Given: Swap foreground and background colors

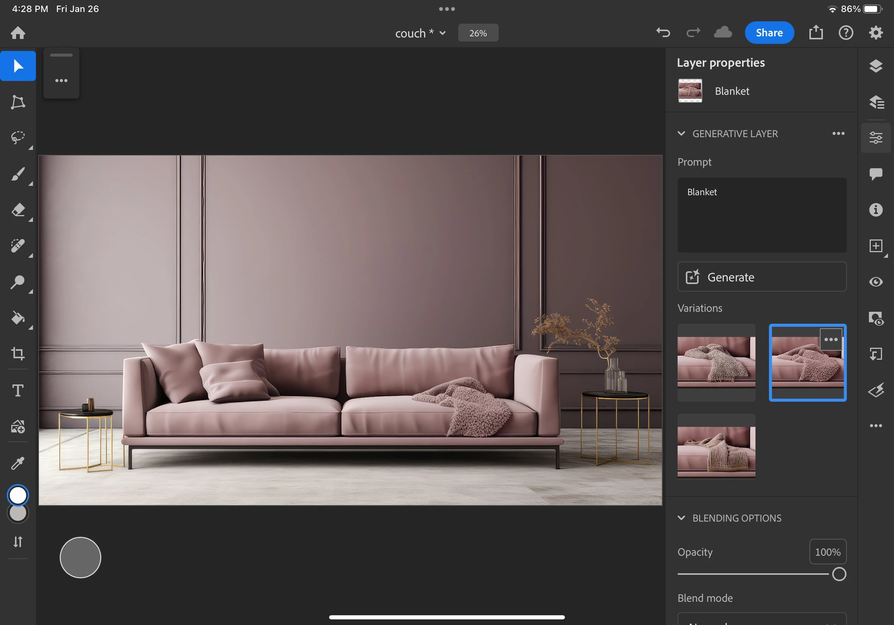Looking at the screenshot, I should (18, 541).
